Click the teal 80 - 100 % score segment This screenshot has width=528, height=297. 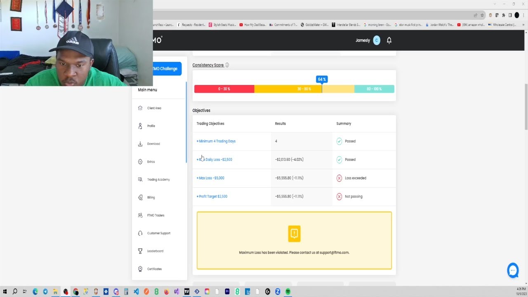[374, 89]
